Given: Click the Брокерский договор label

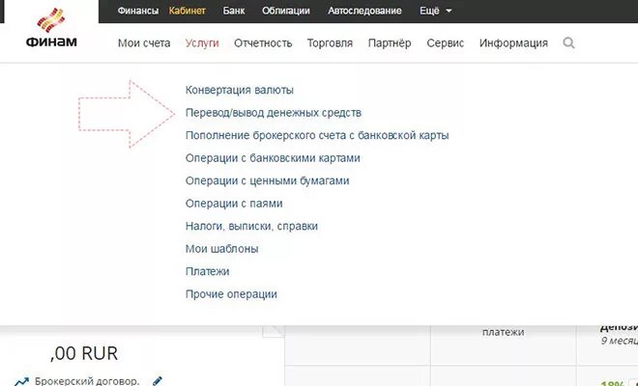Looking at the screenshot, I should tap(87, 381).
